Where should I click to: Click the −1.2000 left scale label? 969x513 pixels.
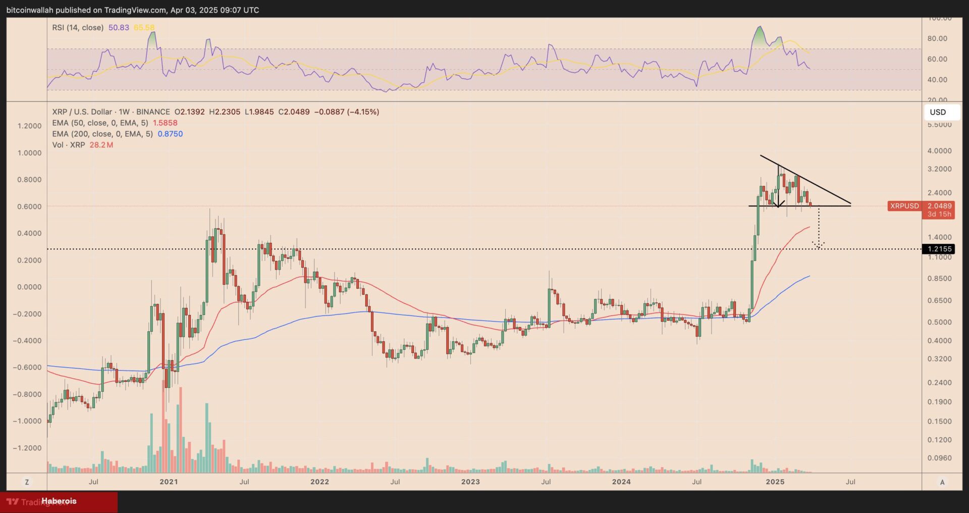point(27,448)
